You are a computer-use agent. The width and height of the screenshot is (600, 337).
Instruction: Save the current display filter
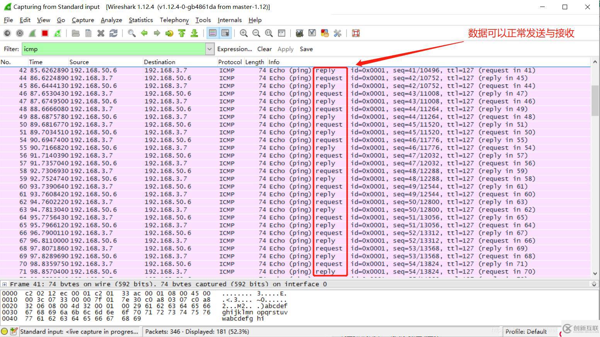click(x=306, y=49)
